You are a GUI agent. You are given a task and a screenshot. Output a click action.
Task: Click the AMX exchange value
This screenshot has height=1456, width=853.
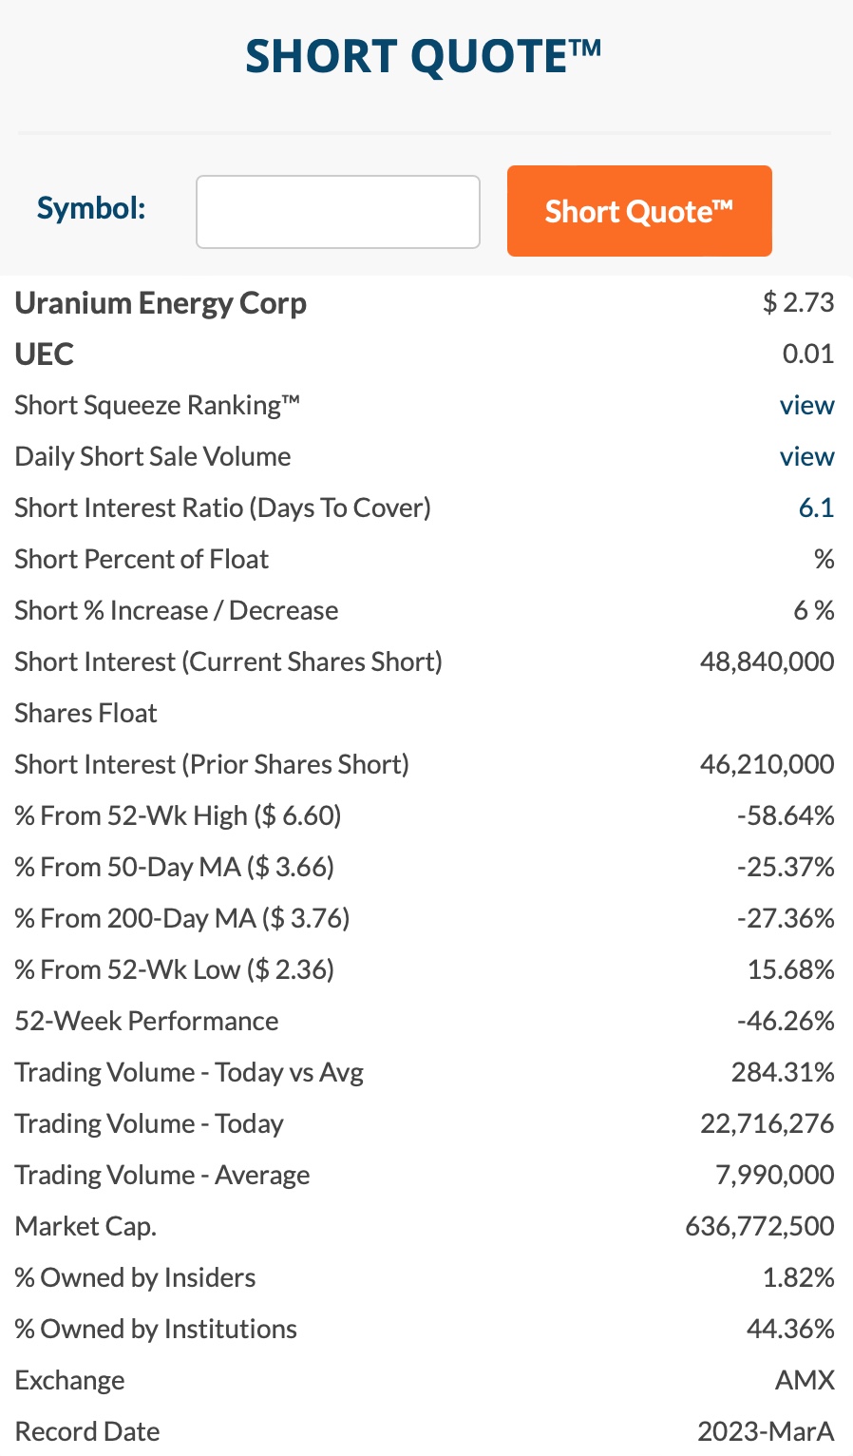[x=805, y=1381]
